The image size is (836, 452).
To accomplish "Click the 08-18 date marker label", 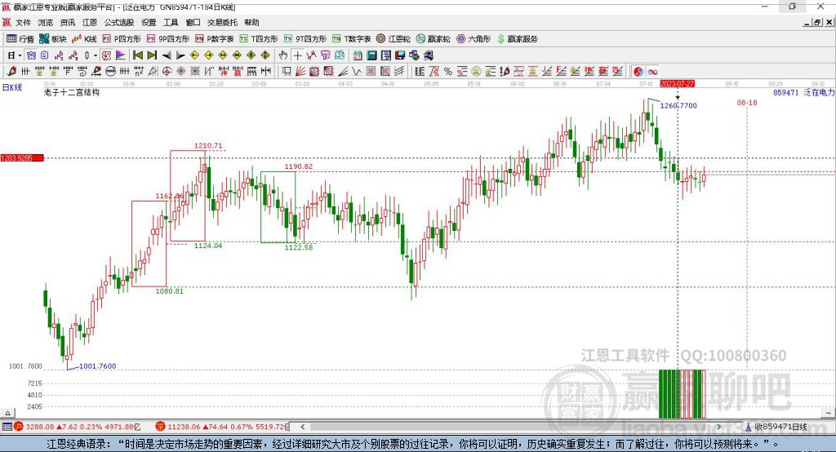I will [x=747, y=102].
